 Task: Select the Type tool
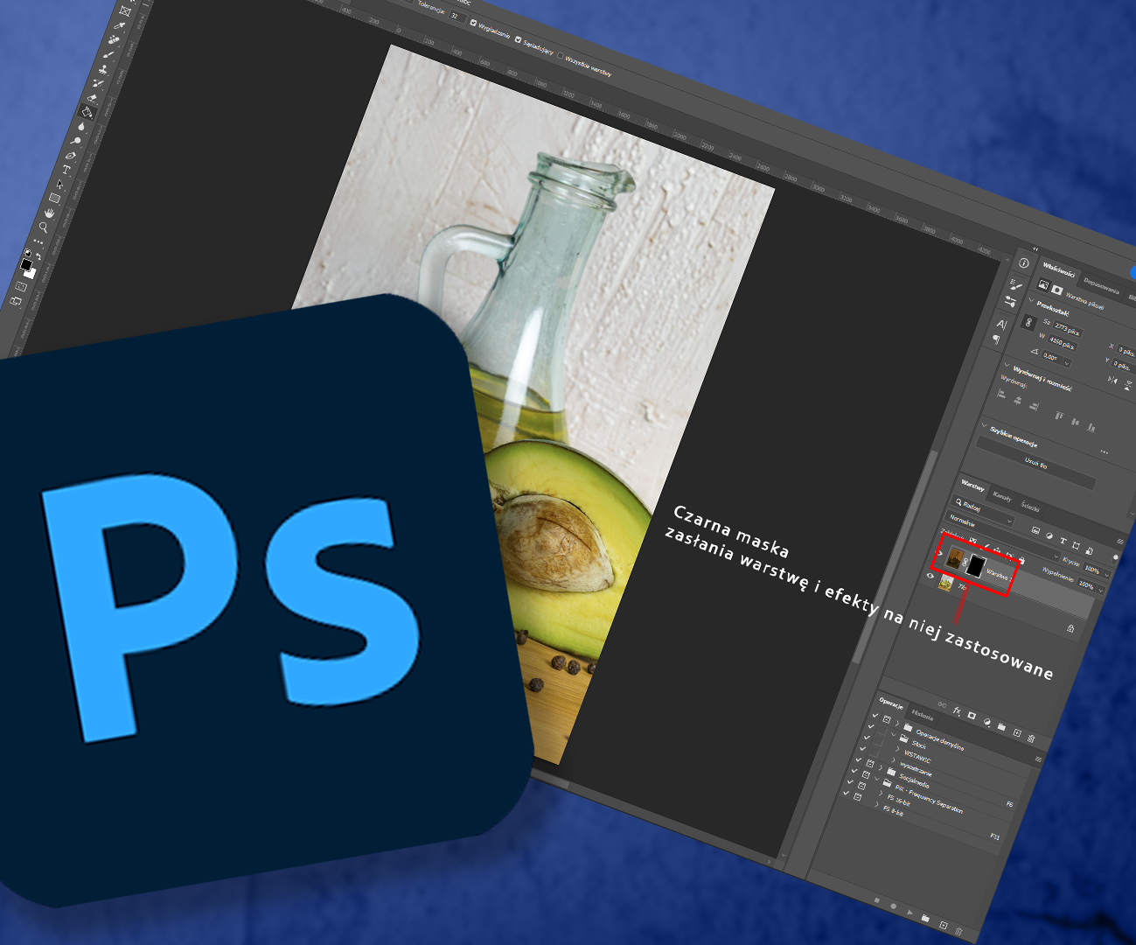tap(66, 170)
